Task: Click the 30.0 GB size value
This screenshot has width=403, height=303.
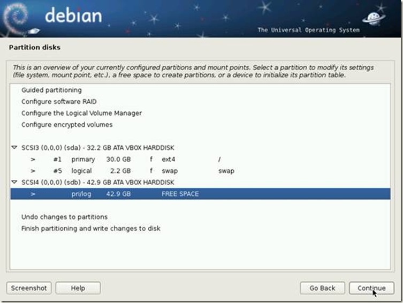Action: click(x=118, y=160)
